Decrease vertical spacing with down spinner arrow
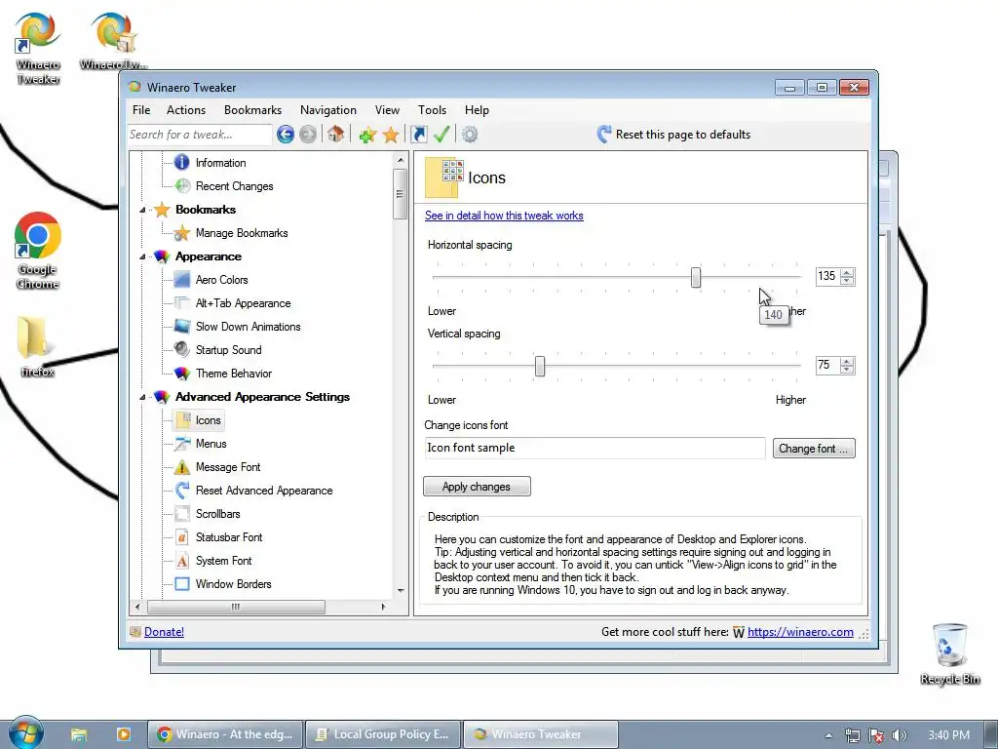 (847, 369)
